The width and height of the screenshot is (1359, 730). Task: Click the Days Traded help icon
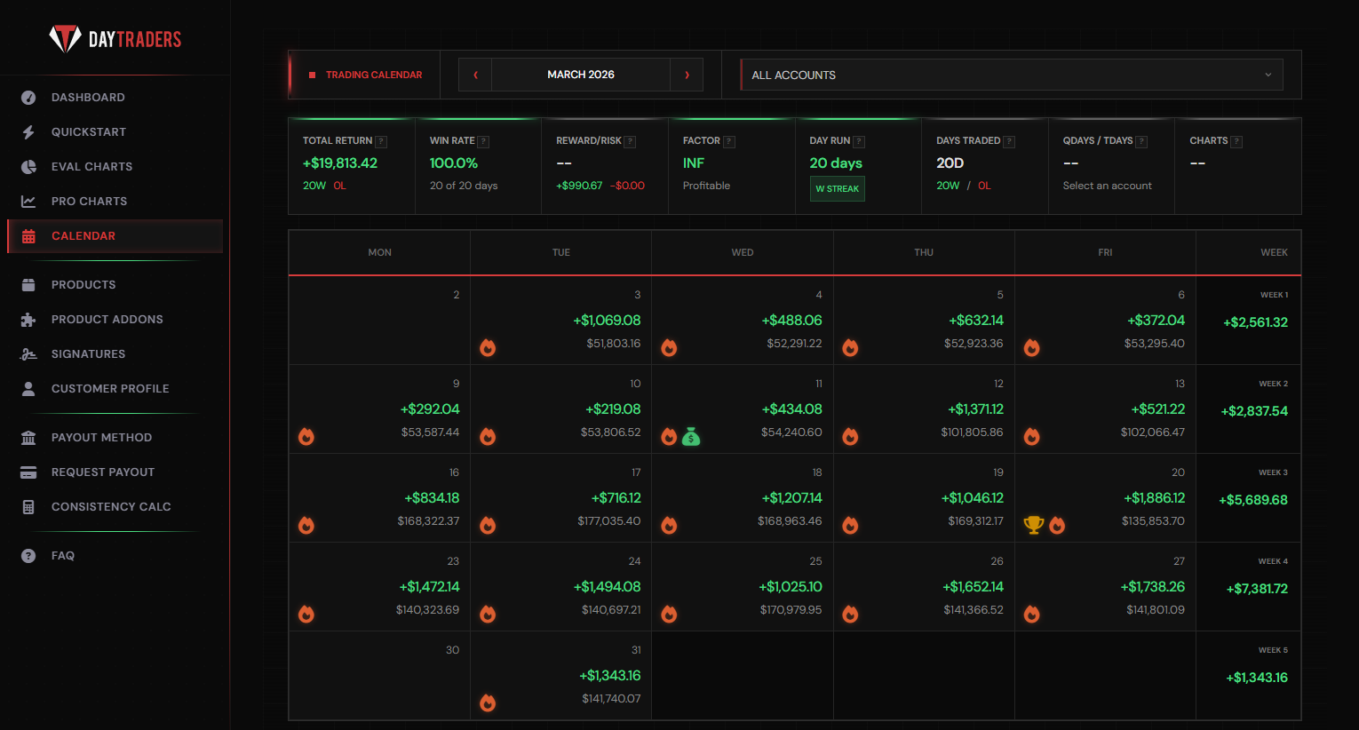1009,141
